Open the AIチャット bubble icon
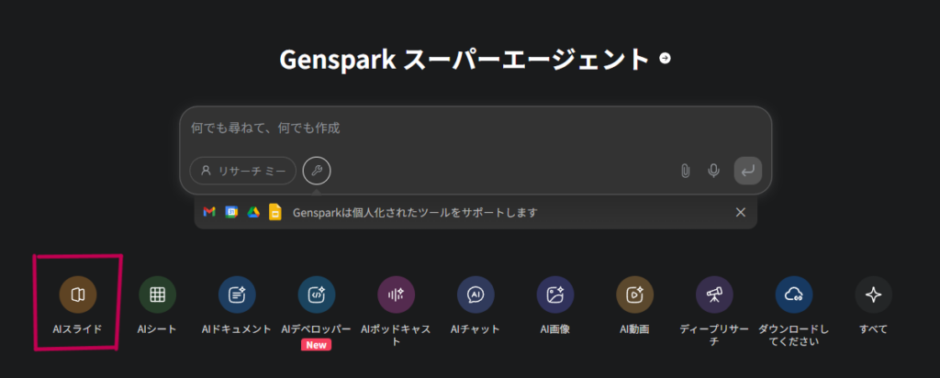940x378 pixels. [476, 295]
